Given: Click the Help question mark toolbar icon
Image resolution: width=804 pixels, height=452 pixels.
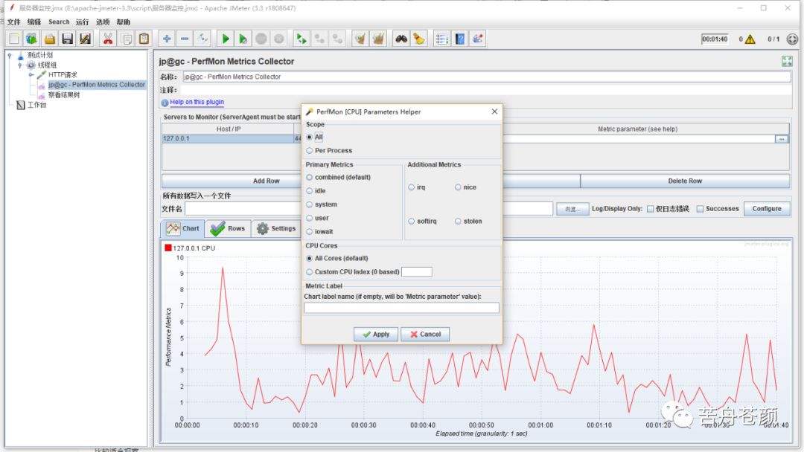Looking at the screenshot, I should (460, 39).
